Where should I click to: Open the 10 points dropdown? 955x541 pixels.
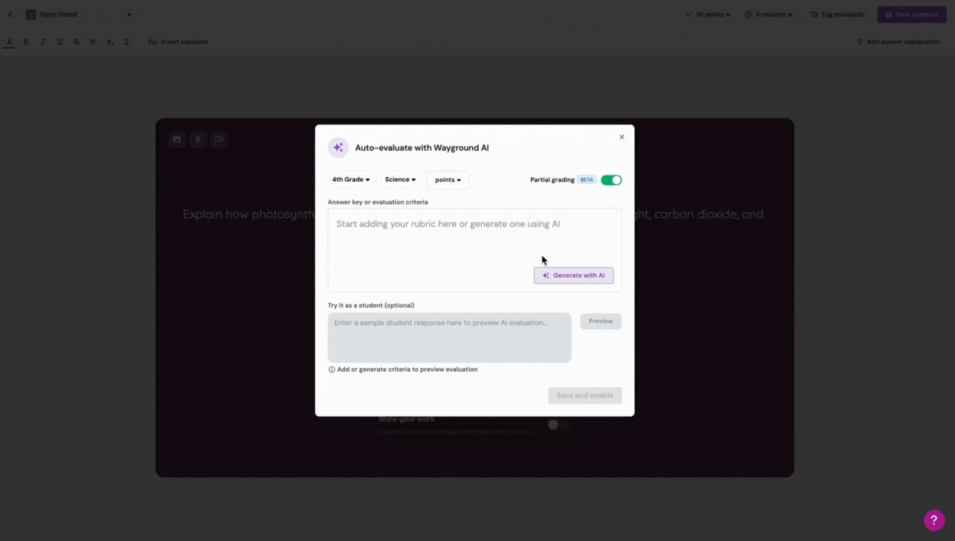pyautogui.click(x=708, y=15)
